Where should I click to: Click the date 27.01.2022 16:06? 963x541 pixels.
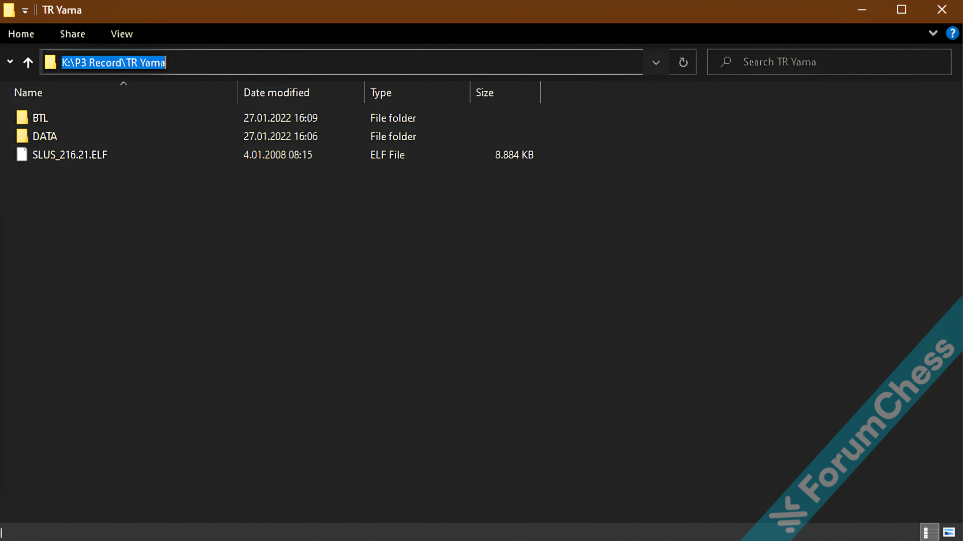280,136
